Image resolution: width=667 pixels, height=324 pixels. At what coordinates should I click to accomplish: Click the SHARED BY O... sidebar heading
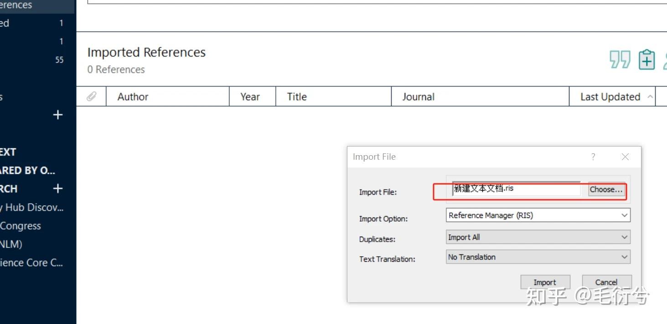tap(27, 171)
